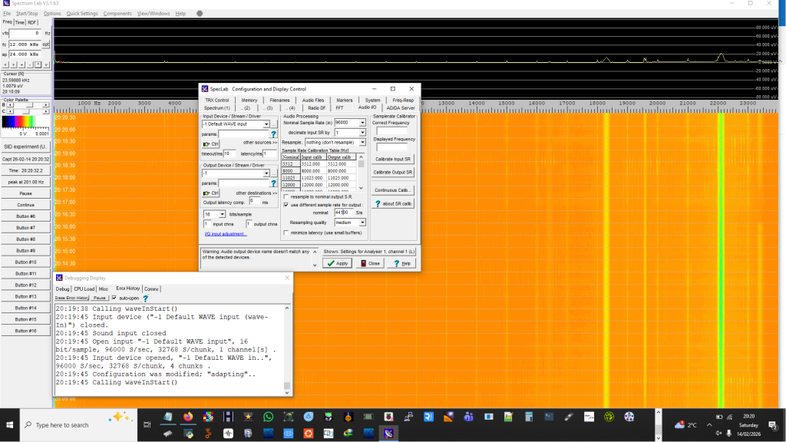
Task: Untick 'use different sample rate for output'
Action: 286,205
